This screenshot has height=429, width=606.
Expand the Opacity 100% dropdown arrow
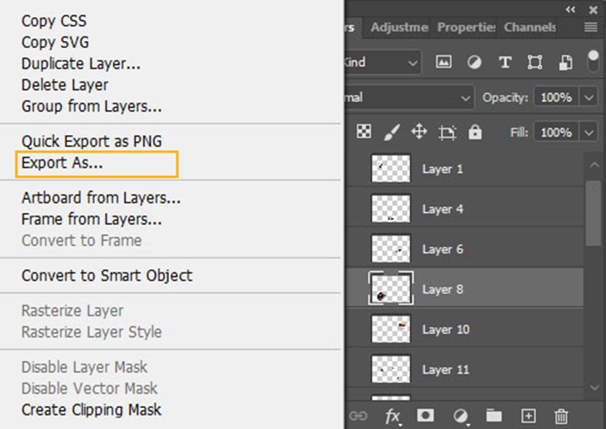pos(590,97)
